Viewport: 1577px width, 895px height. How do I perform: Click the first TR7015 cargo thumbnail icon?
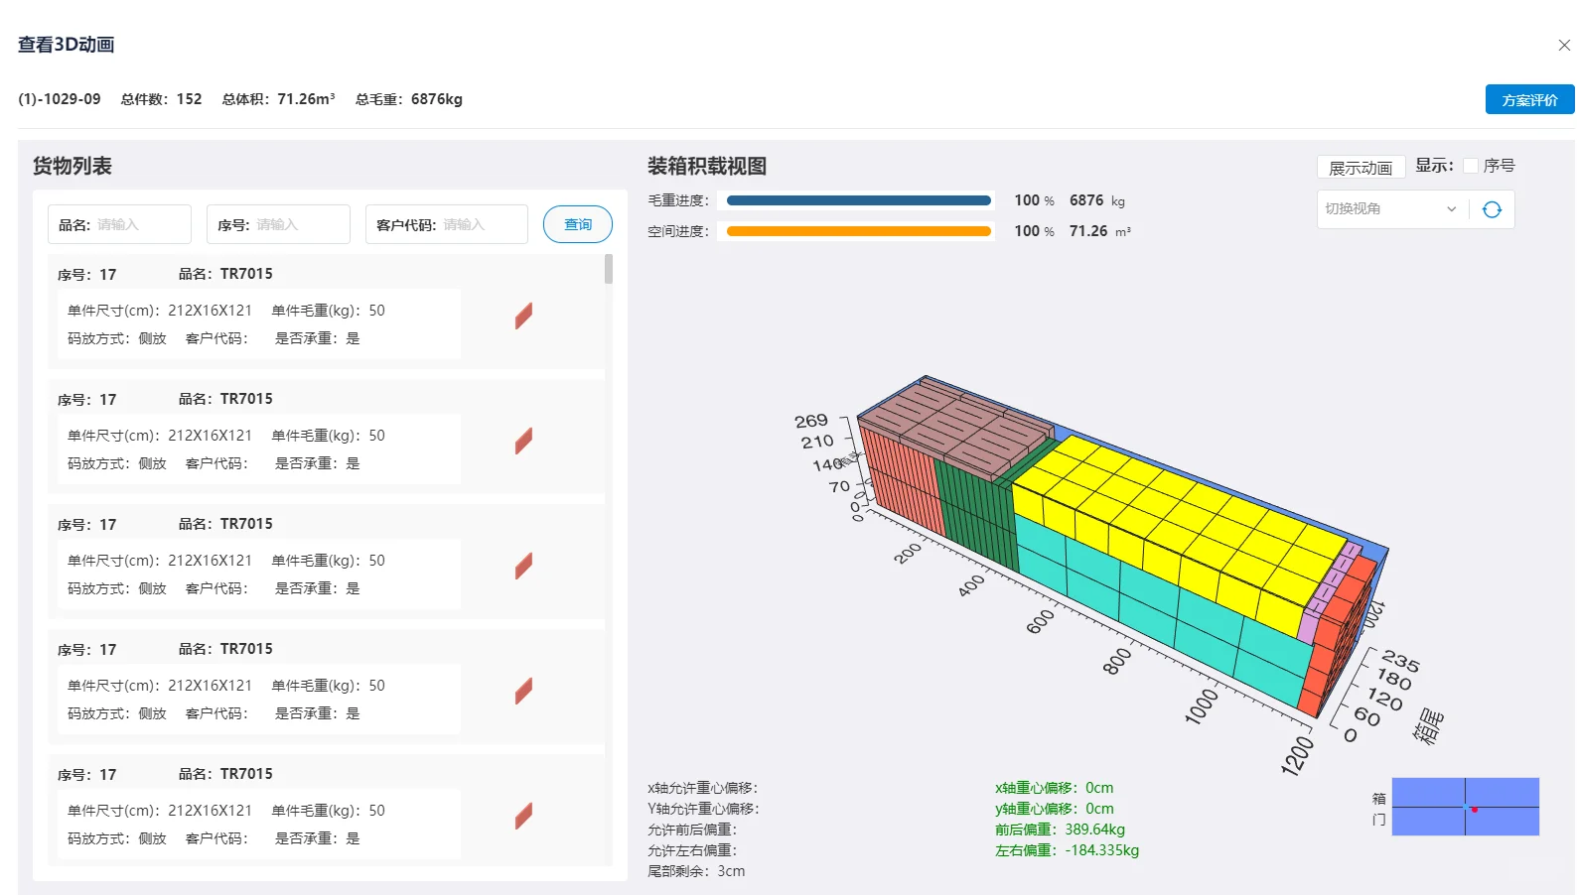523,316
